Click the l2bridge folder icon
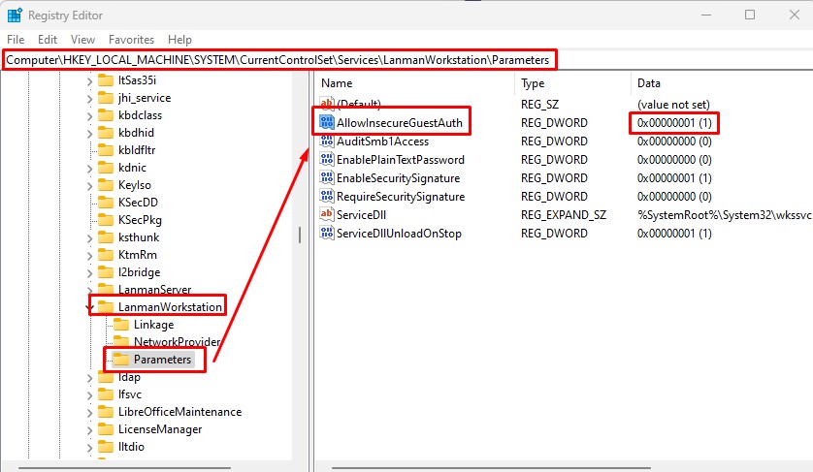813x472 pixels. coord(106,272)
